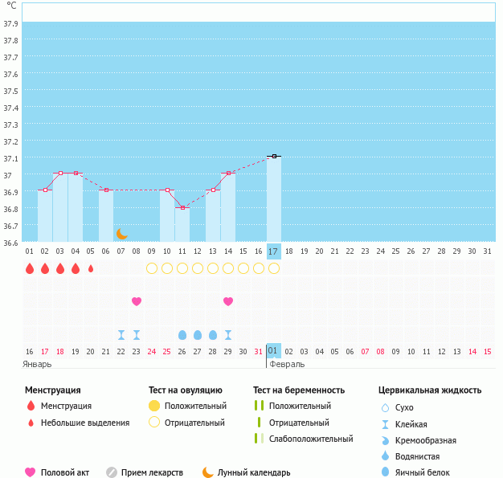The height and width of the screenshot is (478, 503).
Task: Click the menstruation drop on cycle day 01
Action: coord(30,268)
